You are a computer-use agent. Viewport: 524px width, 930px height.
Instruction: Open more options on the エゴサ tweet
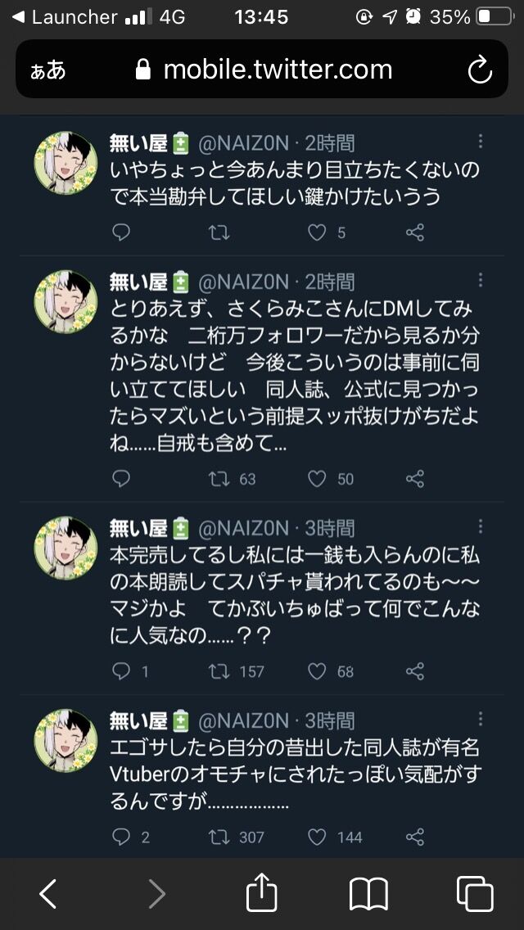[x=480, y=719]
